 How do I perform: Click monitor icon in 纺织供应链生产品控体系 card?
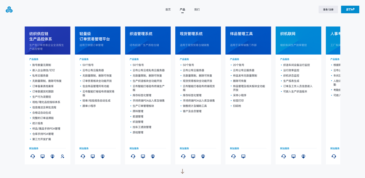(x=43, y=156)
